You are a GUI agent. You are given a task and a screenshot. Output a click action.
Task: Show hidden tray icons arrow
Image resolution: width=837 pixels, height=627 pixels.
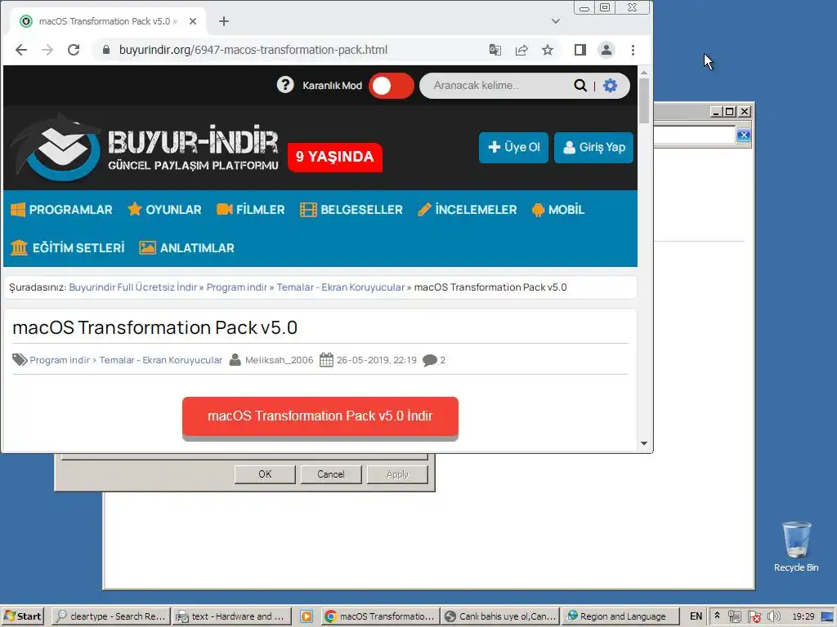coord(717,616)
